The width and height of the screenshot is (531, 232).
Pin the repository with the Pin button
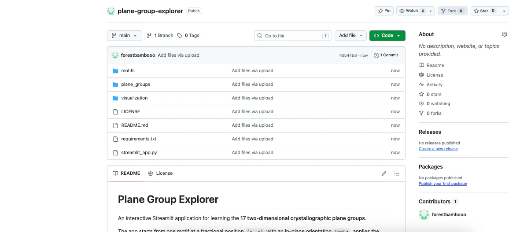pos(384,11)
